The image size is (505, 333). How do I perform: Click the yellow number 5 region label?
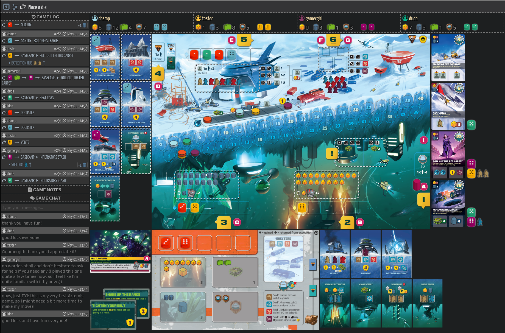click(244, 40)
